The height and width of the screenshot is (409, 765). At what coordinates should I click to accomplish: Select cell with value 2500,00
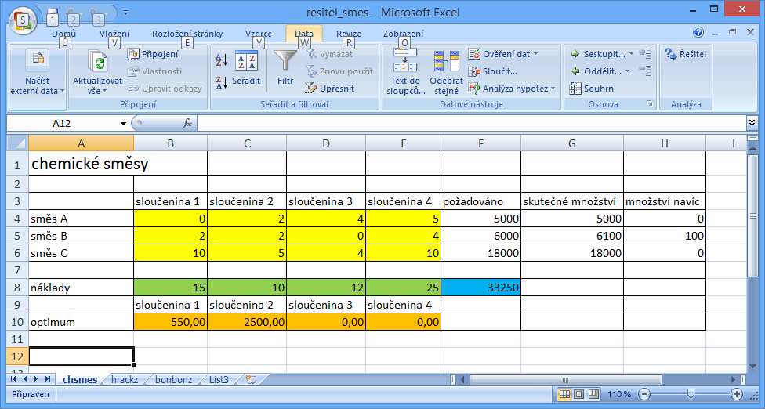tap(247, 322)
